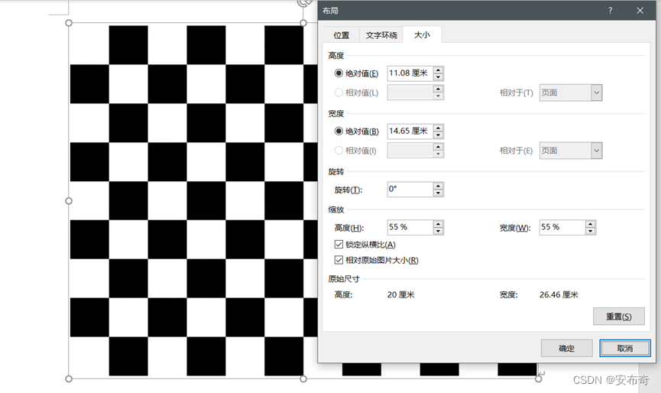Click the image's bottom-right resize handle
Image resolution: width=661 pixels, height=393 pixels.
coord(538,379)
